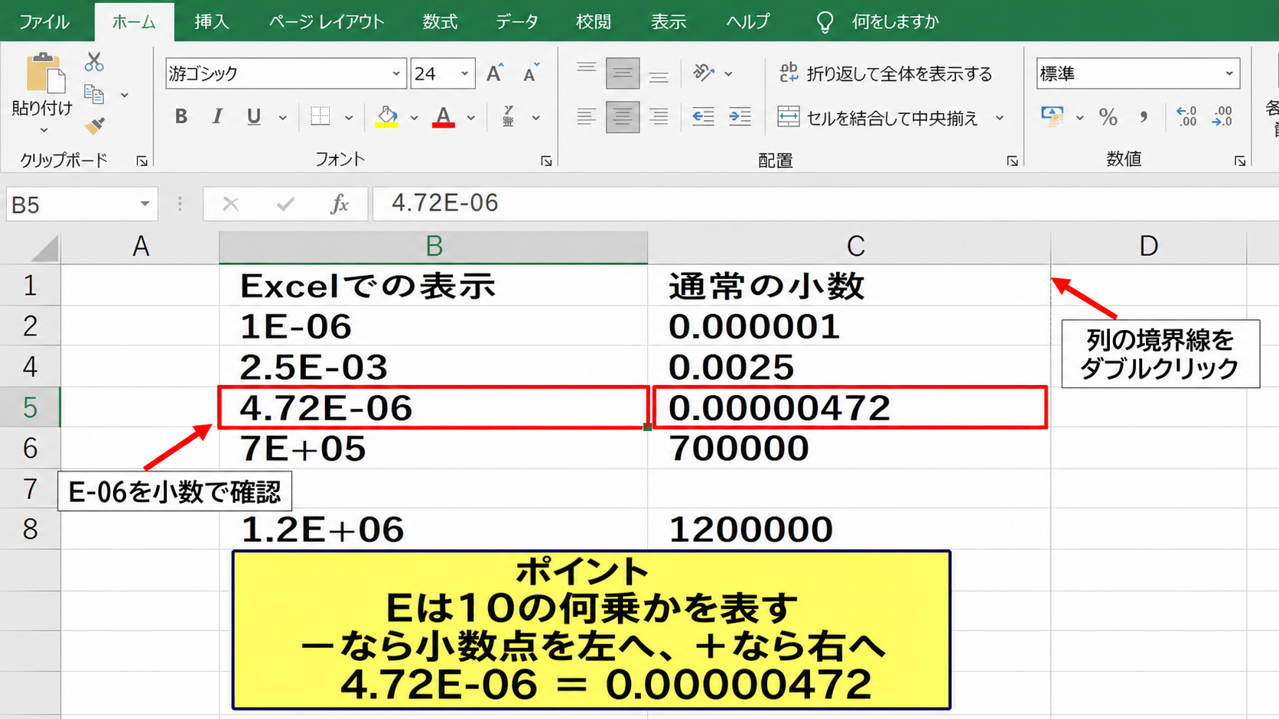Viewport: 1279px width, 719px height.
Task: Expand paste options arrow under 貼り付け
Action: (x=44, y=130)
